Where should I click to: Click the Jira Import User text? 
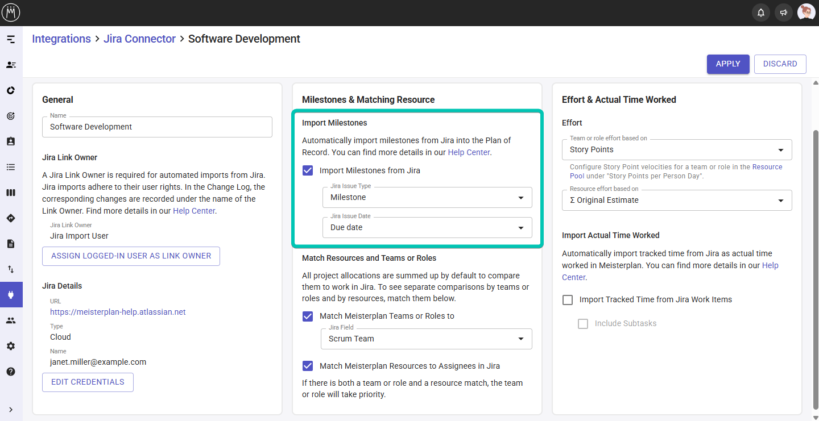(79, 236)
